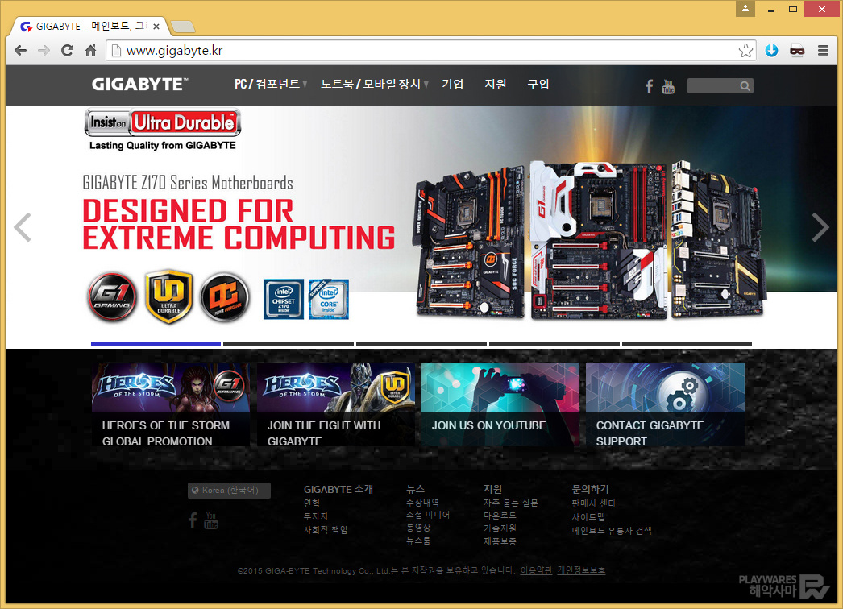Click the user profile icon in title bar
843x609 pixels.
[x=745, y=9]
